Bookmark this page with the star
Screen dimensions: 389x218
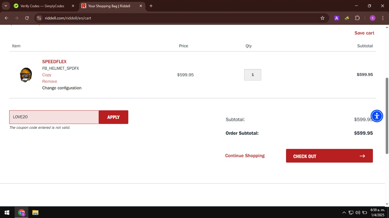322,18
